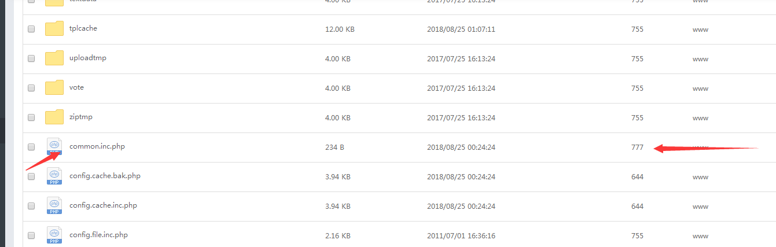Click the PHP icon beside config.cache.bak.php
The image size is (776, 247).
coord(54,176)
